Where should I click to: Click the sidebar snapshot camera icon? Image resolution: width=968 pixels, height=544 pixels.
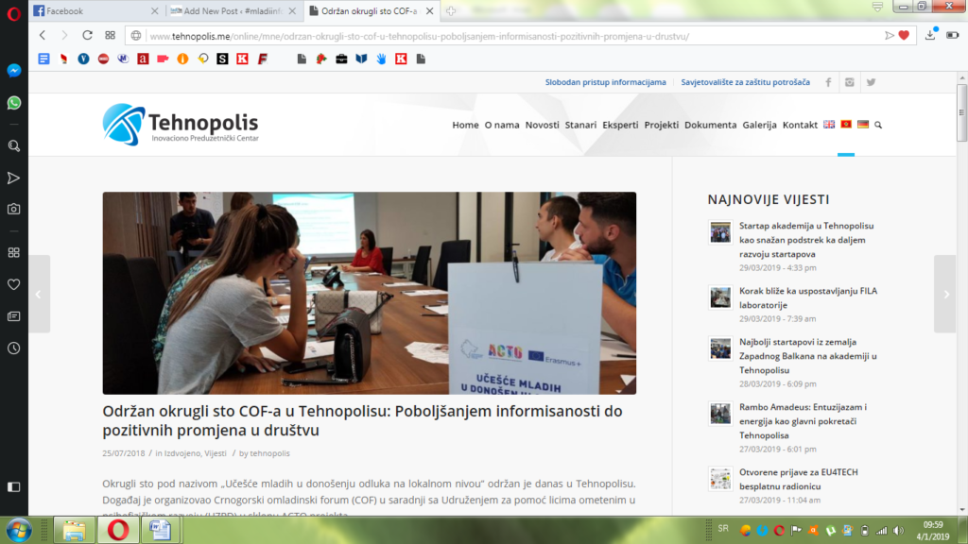coord(13,209)
